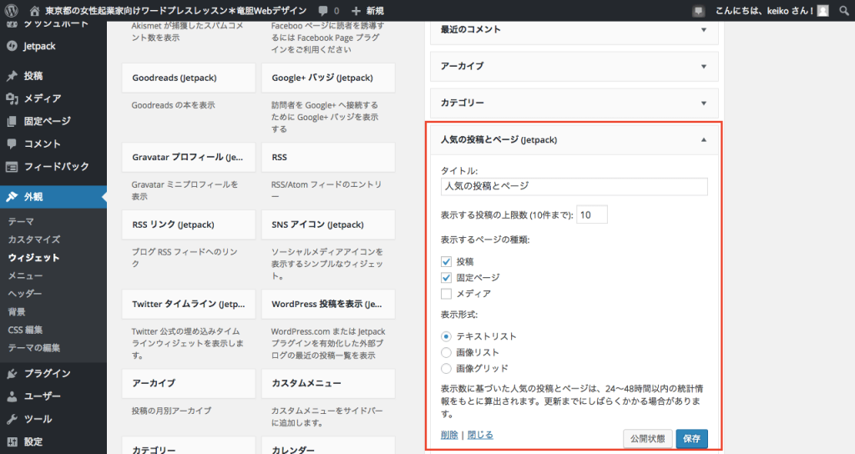Select 画像リスト display format
Viewport: 855px width, 454px height.
446,353
